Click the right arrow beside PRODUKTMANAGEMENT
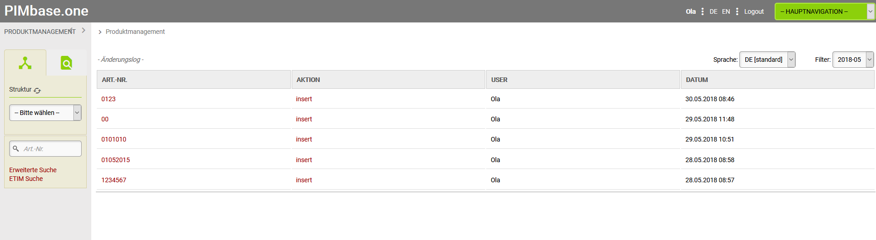This screenshot has height=240, width=876. [x=83, y=30]
